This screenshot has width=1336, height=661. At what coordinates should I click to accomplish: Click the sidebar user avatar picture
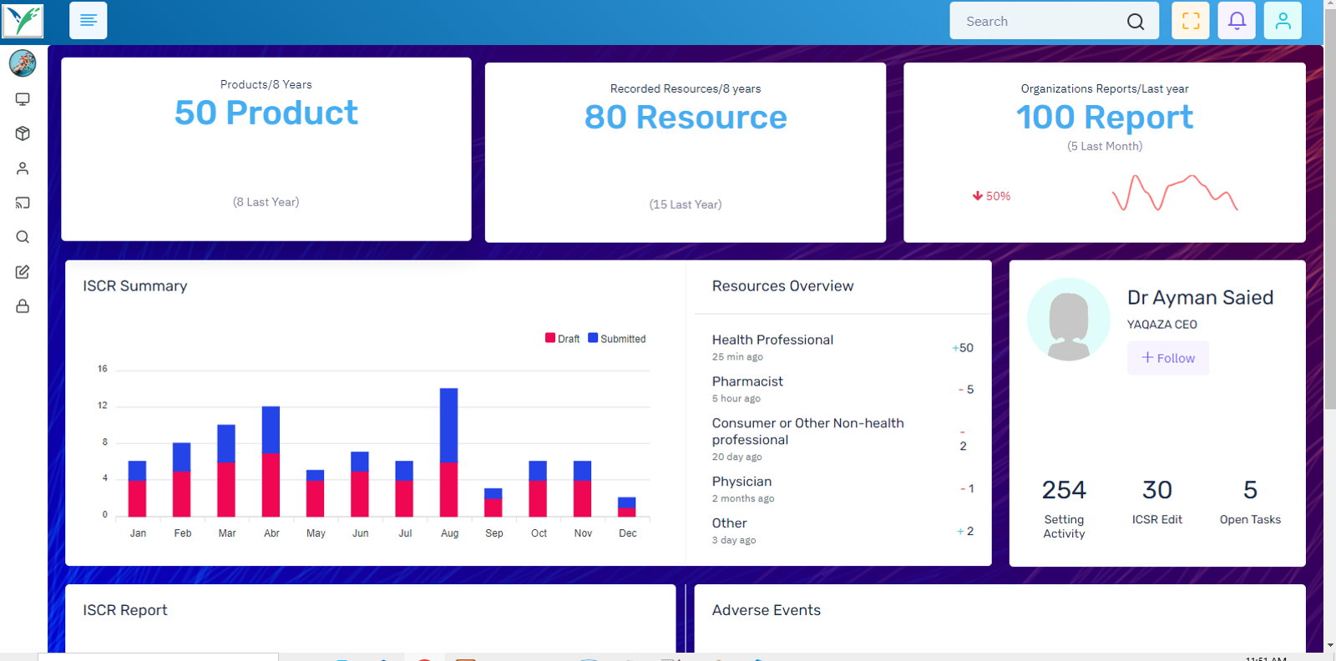coord(23,63)
